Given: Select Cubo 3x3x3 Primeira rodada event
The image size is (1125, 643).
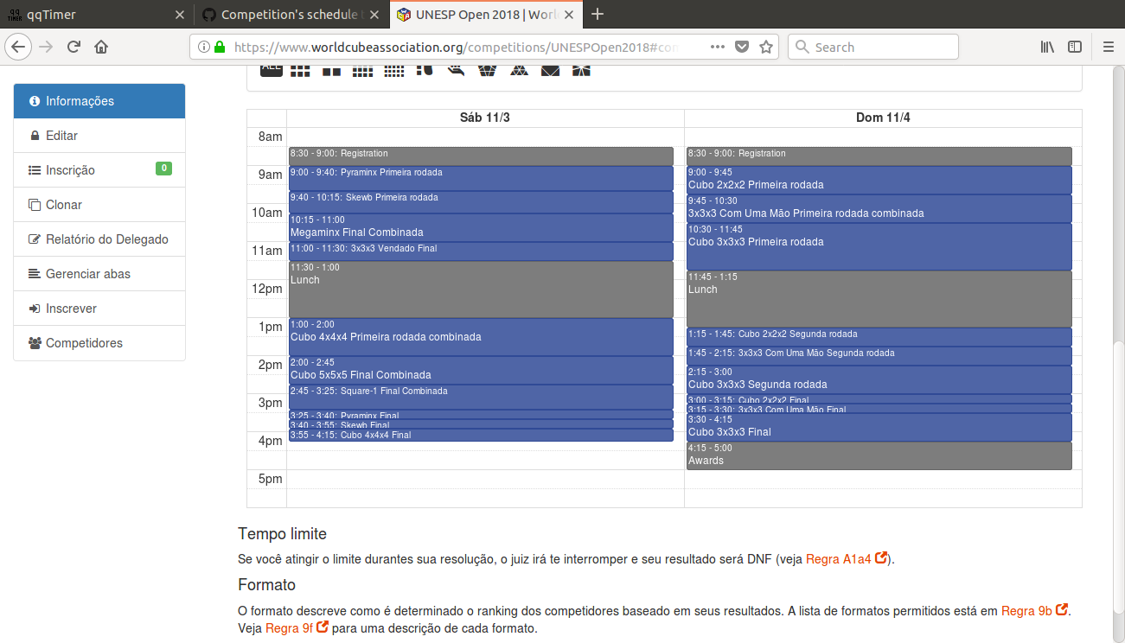Looking at the screenshot, I should click(x=879, y=246).
